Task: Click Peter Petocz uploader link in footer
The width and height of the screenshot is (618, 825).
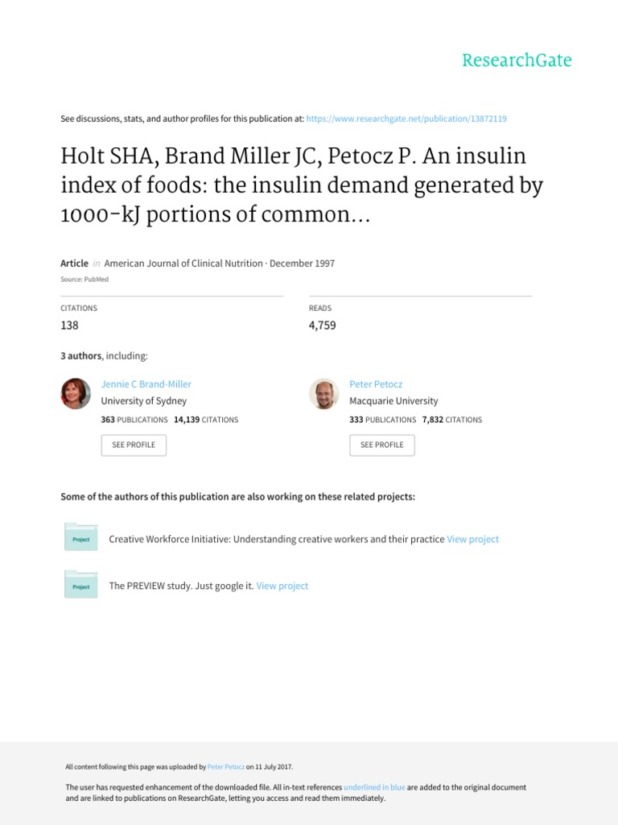Action: (x=226, y=767)
